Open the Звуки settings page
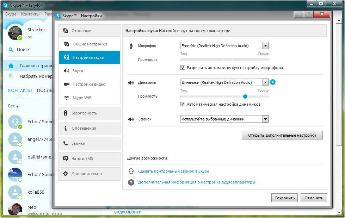Screen dimensions: 345x218 89,71
